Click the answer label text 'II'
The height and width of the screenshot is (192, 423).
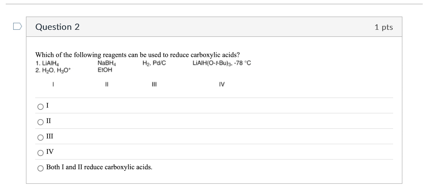coord(48,121)
